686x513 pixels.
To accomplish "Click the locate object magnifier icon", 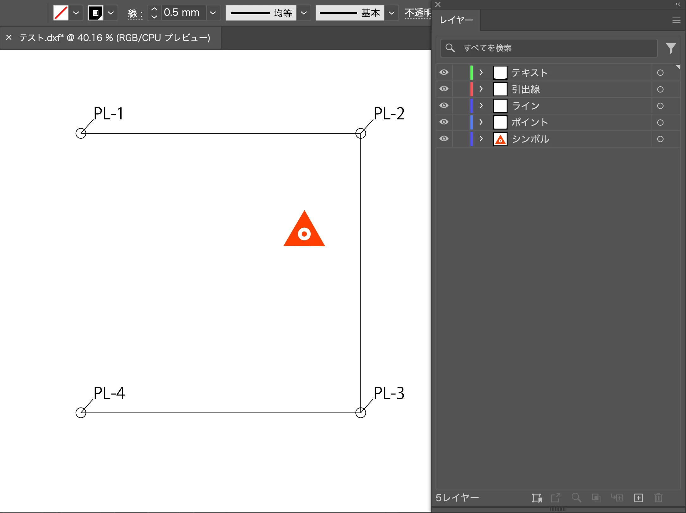I will 576,498.
